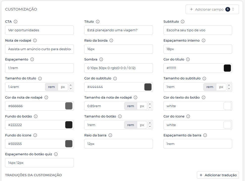The image size is (245, 181).
Task: Click the info icon next to CTA
Action: [15, 22]
